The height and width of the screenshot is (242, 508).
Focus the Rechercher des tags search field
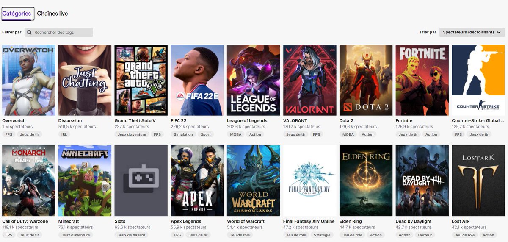pyautogui.click(x=59, y=32)
